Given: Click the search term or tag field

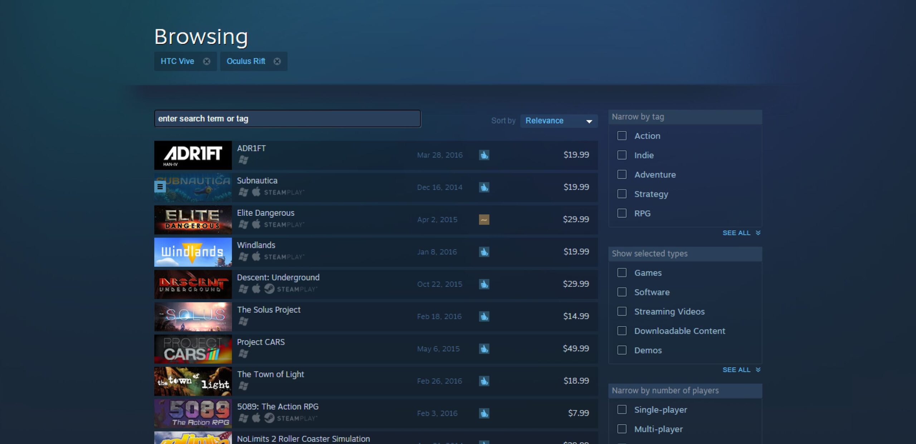Looking at the screenshot, I should tap(287, 119).
